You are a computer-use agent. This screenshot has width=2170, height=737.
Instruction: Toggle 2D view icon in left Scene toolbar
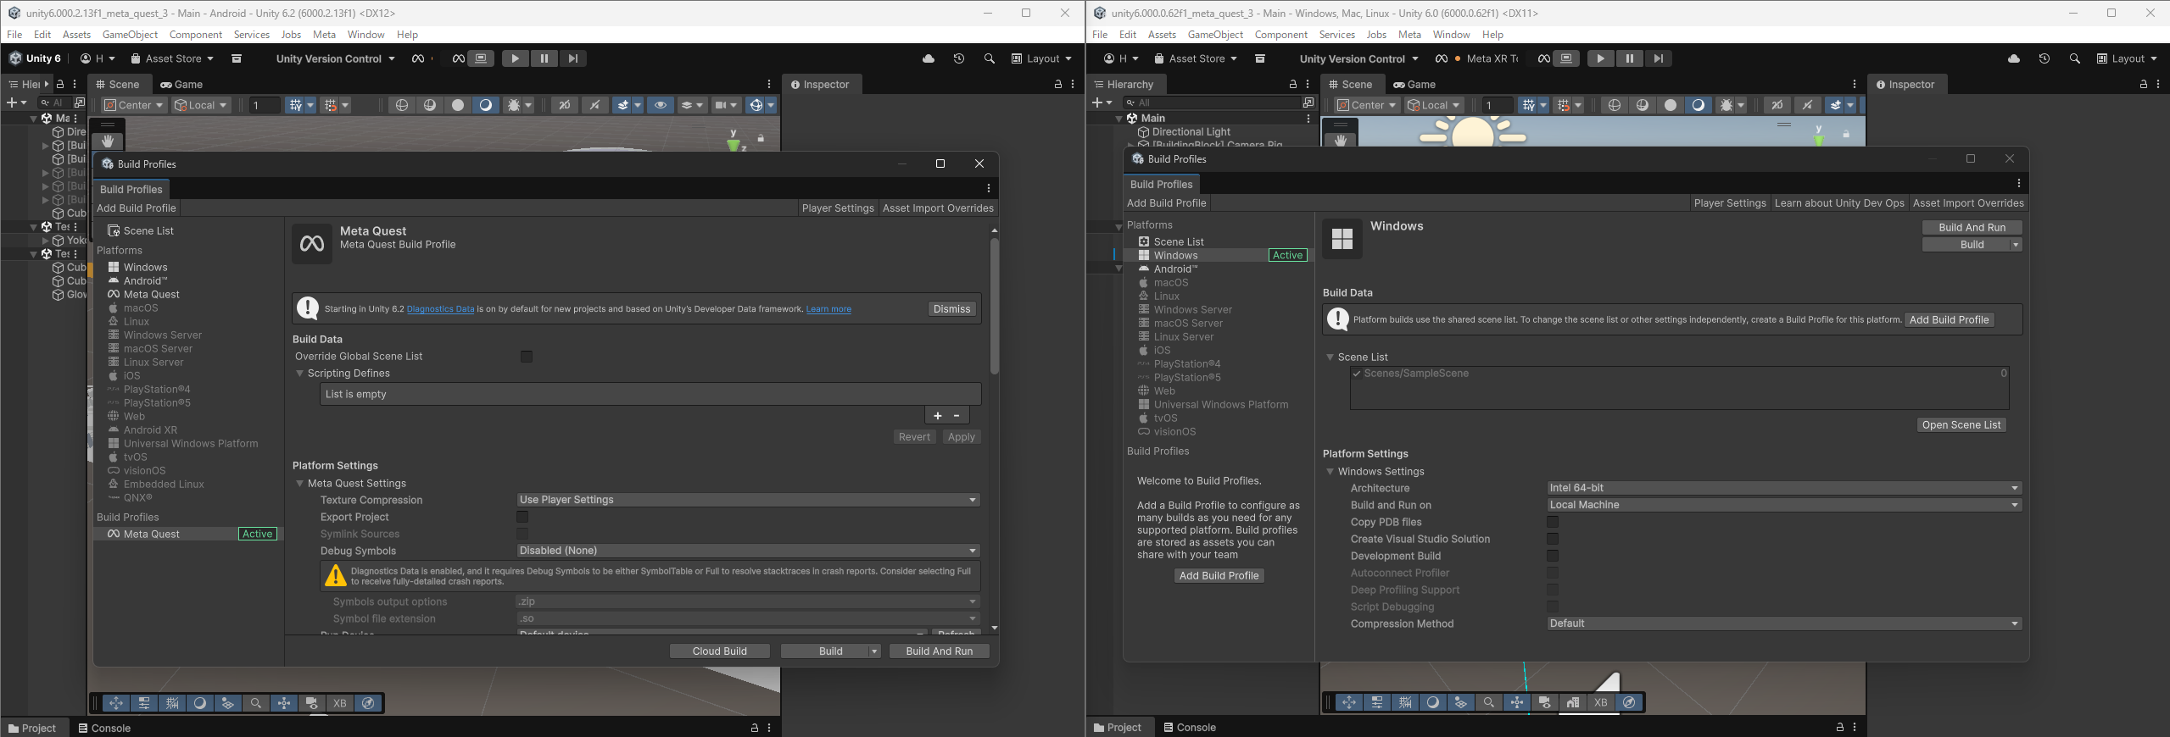tap(564, 105)
